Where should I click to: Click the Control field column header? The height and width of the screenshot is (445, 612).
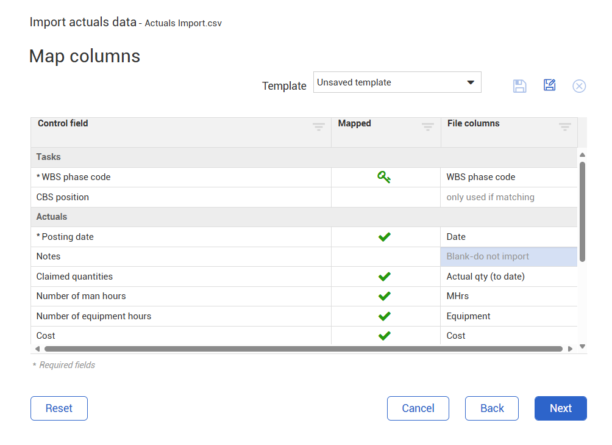click(x=63, y=123)
